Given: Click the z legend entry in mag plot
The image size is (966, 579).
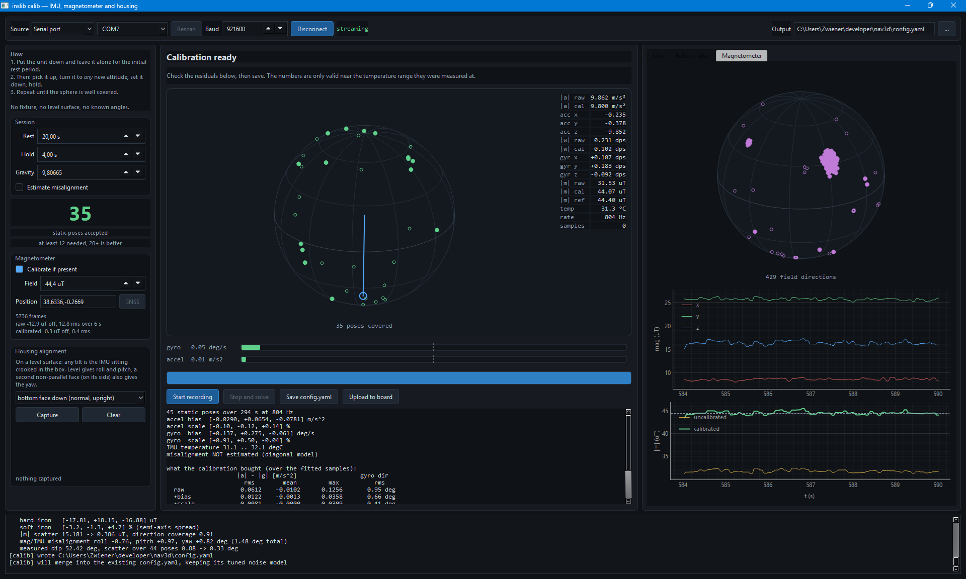Looking at the screenshot, I should [x=690, y=328].
